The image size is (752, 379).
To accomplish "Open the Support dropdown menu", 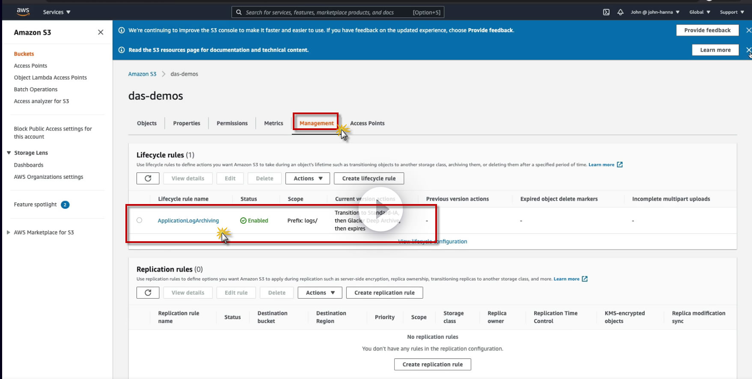I will tap(732, 12).
